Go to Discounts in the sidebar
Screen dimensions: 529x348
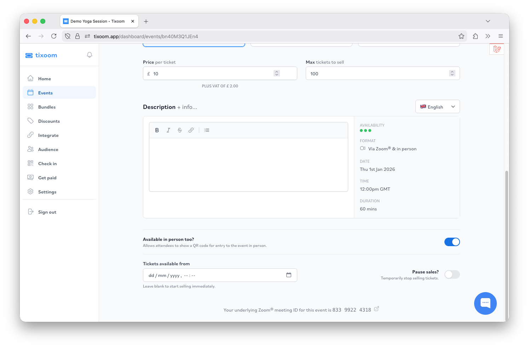tap(49, 121)
